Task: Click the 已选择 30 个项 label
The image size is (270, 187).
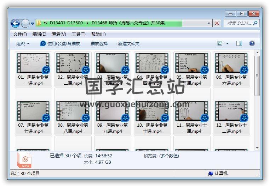Action: pyautogui.click(x=65, y=156)
